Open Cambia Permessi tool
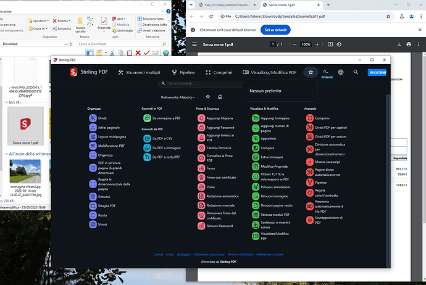Screen dimensions: 426x285 click(214, 148)
